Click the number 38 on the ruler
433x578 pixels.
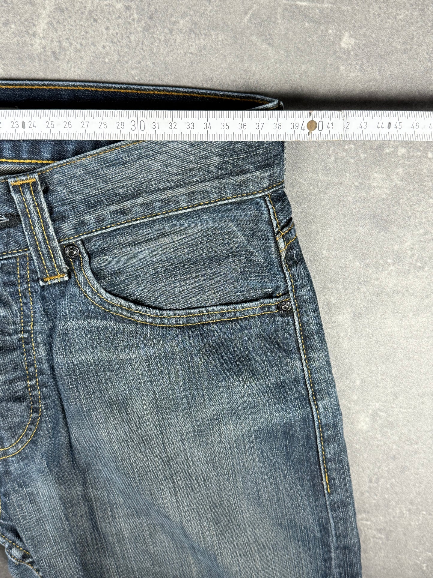[x=278, y=126]
